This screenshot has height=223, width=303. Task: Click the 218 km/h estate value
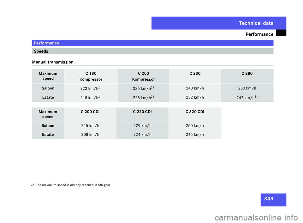point(91,97)
